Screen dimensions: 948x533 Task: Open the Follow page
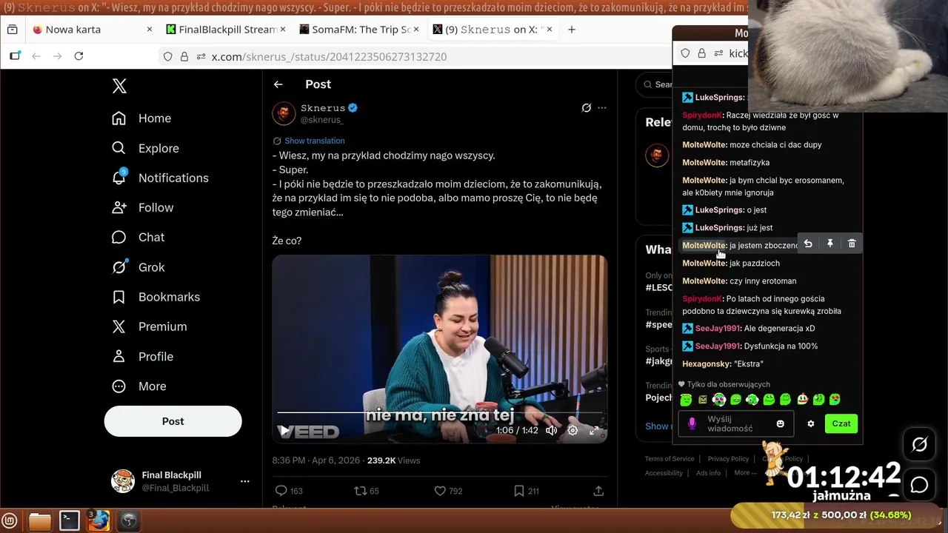[142, 207]
